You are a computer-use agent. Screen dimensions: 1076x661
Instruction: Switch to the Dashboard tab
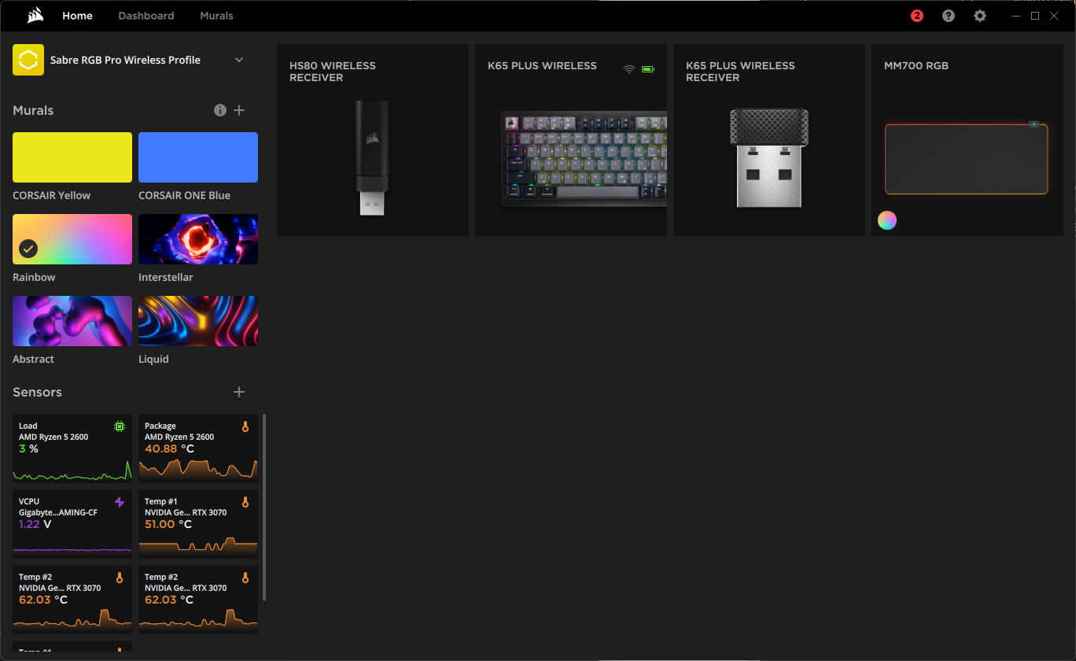tap(146, 16)
